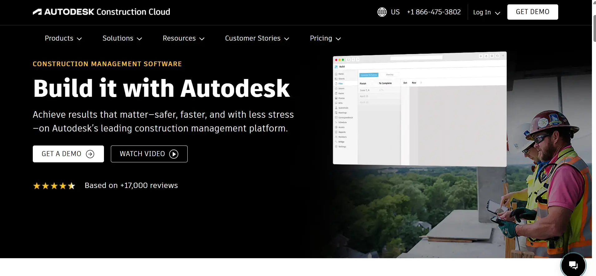Click the play circle icon in Watch Video
Image resolution: width=596 pixels, height=276 pixels.
point(174,154)
